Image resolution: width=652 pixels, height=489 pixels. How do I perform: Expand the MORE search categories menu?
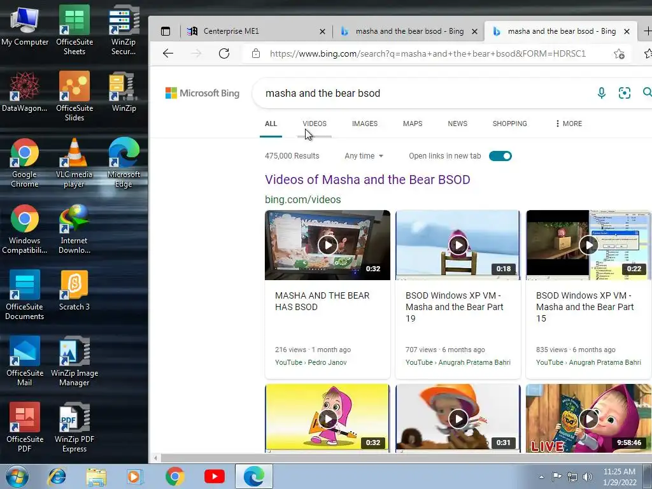coord(569,124)
